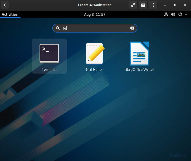191x161 pixels.
Task: Expand the system menu arrow
Action: click(x=186, y=14)
